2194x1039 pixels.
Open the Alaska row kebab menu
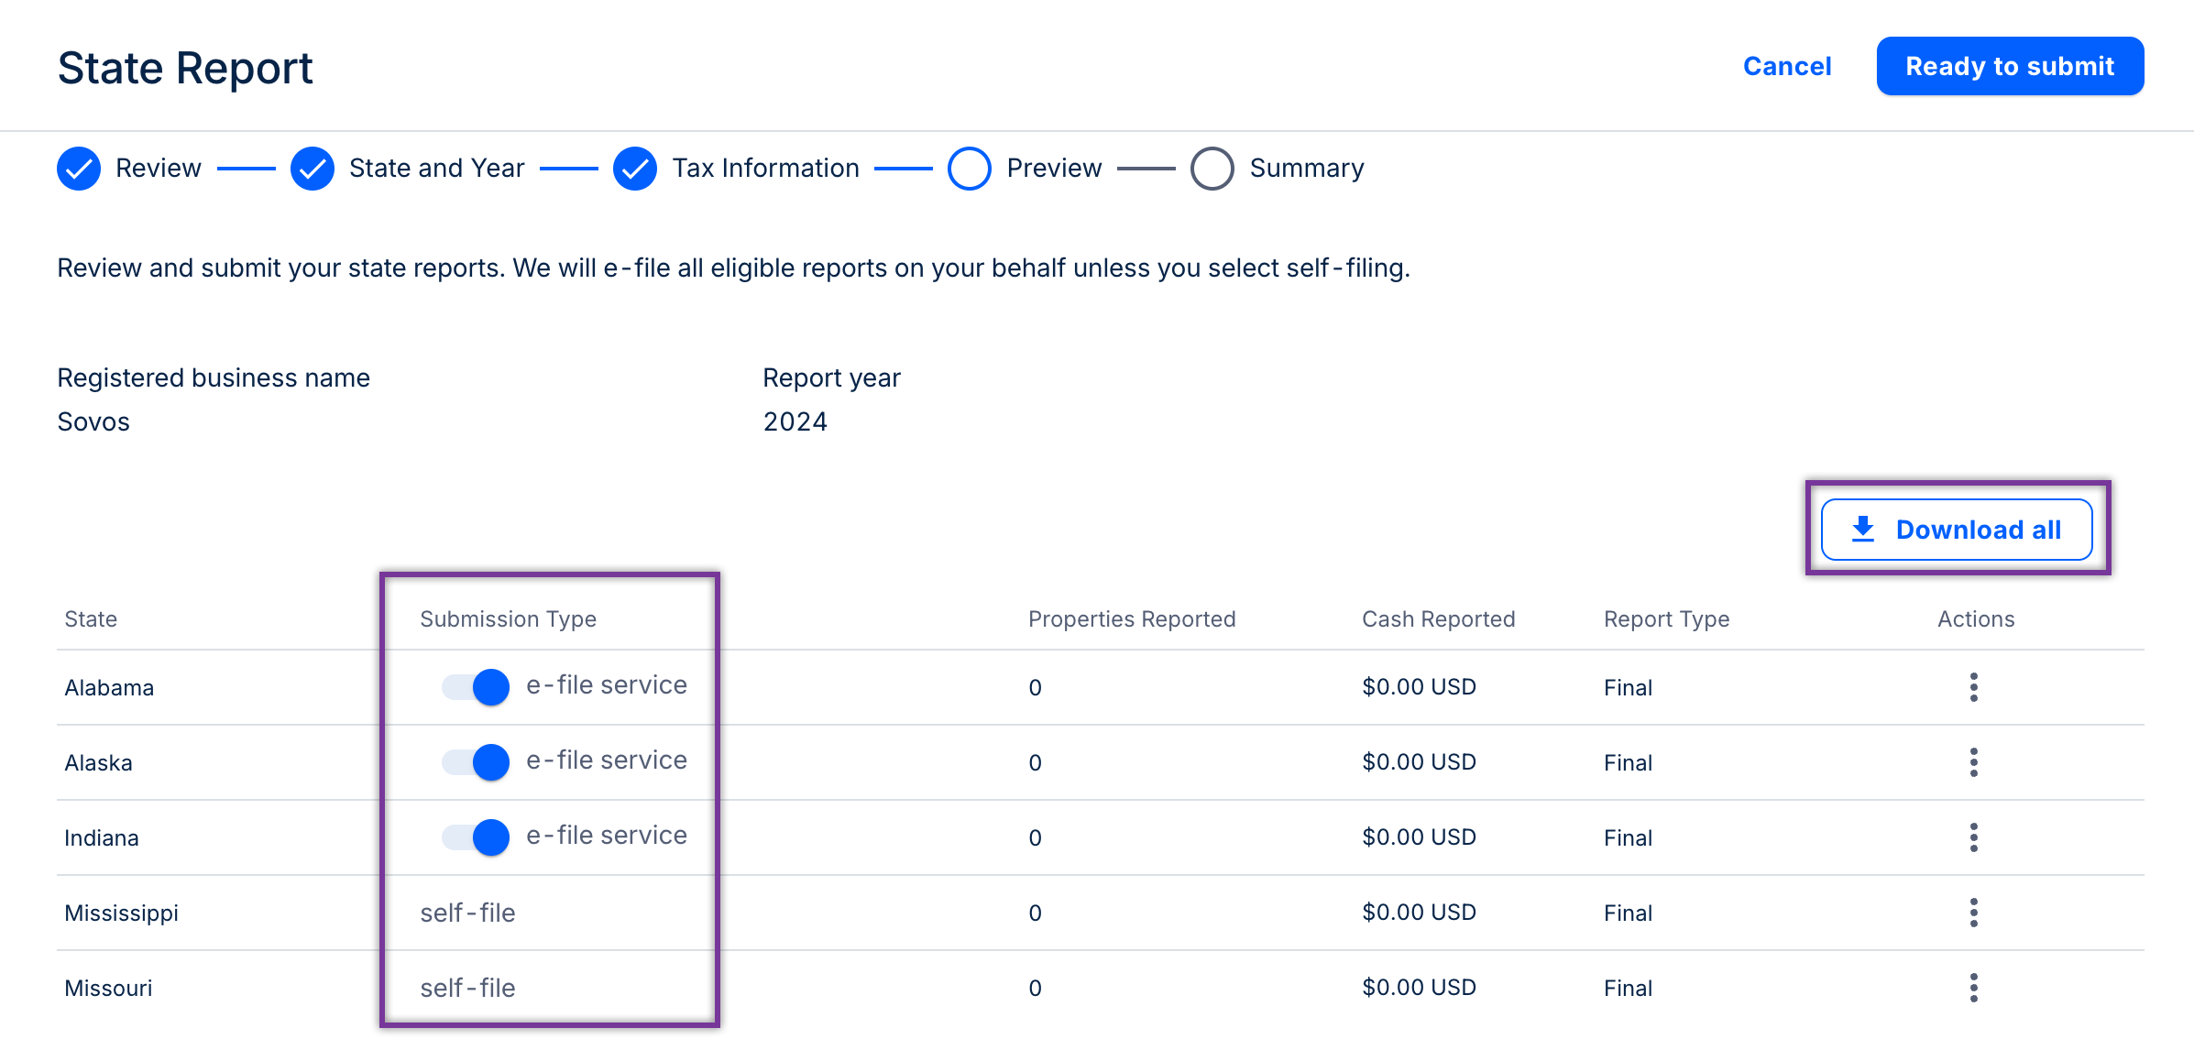pyautogui.click(x=1973, y=762)
